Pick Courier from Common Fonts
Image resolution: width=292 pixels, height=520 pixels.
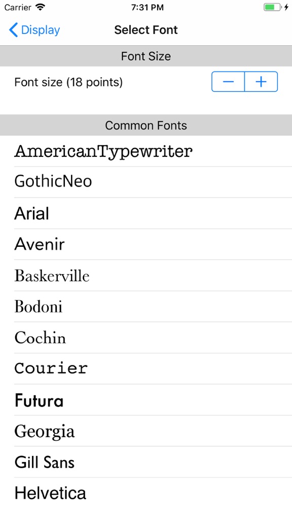coord(146,369)
